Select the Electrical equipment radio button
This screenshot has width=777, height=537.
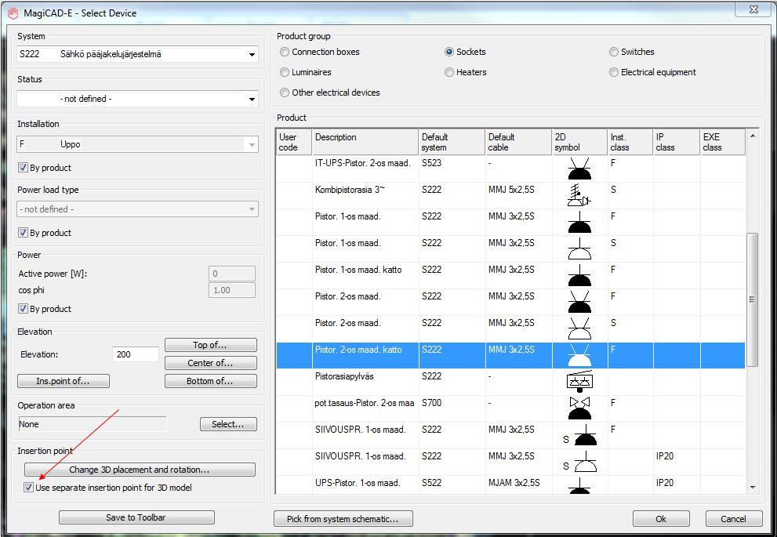pos(613,72)
